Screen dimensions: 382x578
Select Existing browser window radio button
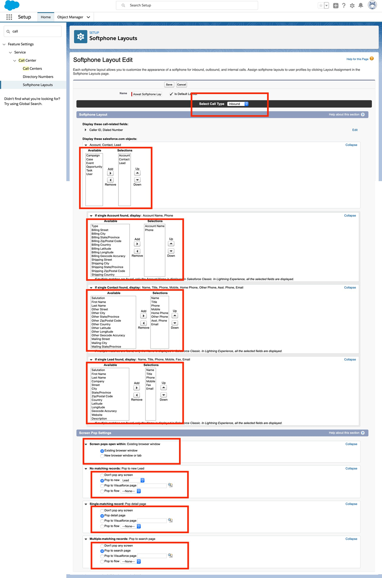pyautogui.click(x=102, y=451)
